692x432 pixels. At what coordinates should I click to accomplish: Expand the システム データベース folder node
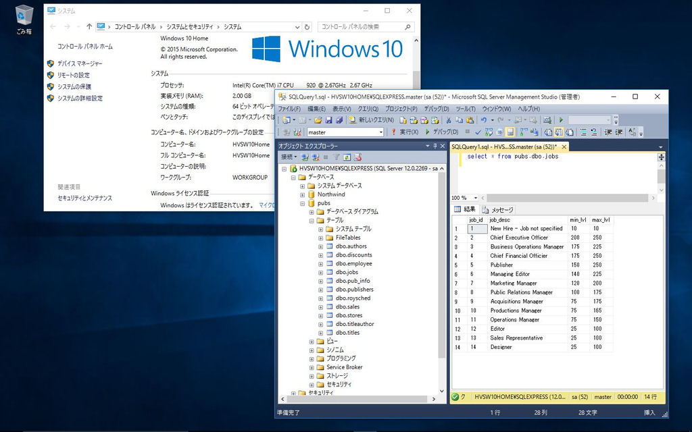click(x=302, y=186)
